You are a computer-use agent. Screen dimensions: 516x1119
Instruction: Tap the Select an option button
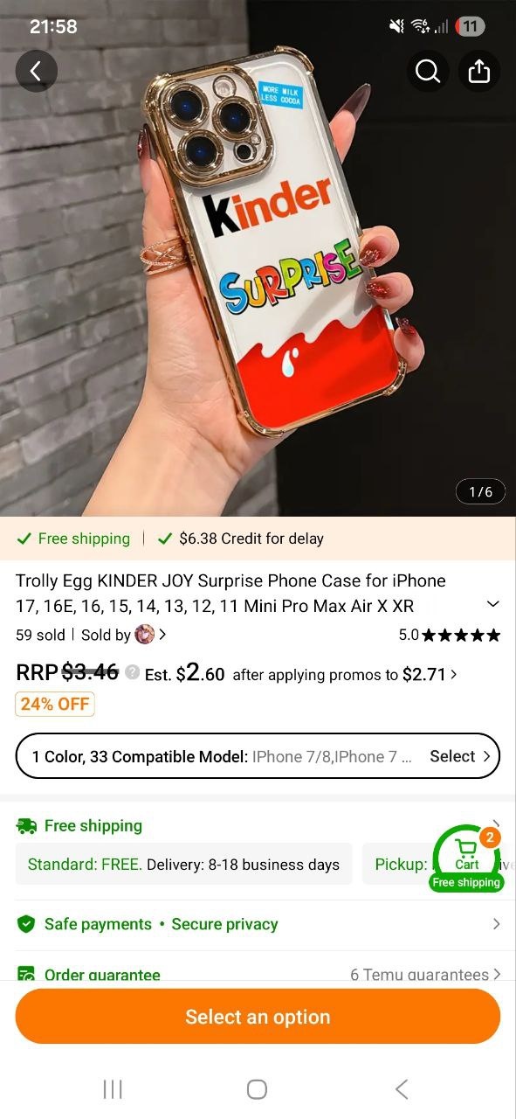(258, 1017)
